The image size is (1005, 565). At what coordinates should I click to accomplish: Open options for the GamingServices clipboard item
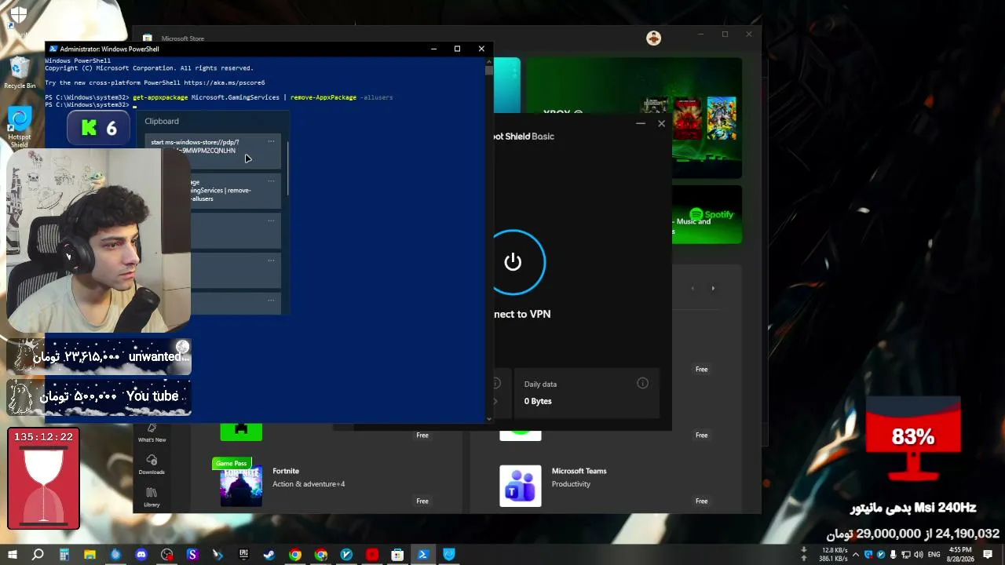tap(271, 180)
